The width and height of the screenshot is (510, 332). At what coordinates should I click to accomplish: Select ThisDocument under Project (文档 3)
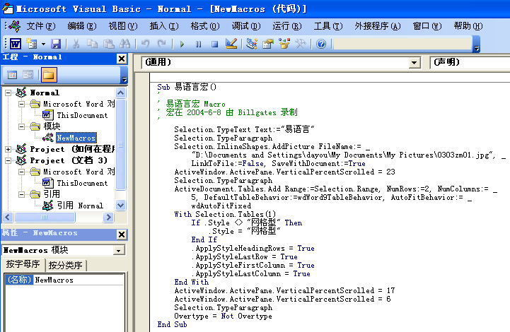point(82,183)
